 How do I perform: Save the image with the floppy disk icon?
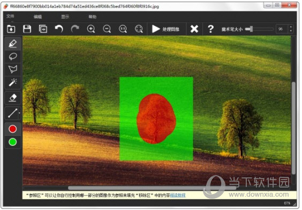27,29
